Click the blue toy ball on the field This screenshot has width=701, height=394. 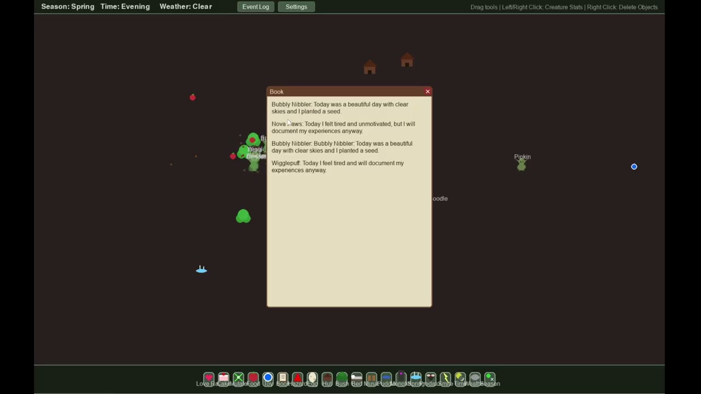pyautogui.click(x=634, y=166)
